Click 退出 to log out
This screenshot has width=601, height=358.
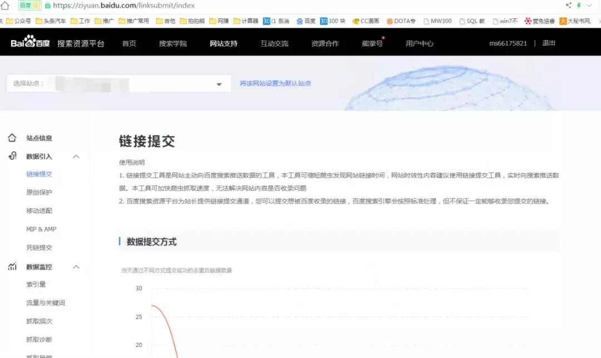click(x=549, y=43)
